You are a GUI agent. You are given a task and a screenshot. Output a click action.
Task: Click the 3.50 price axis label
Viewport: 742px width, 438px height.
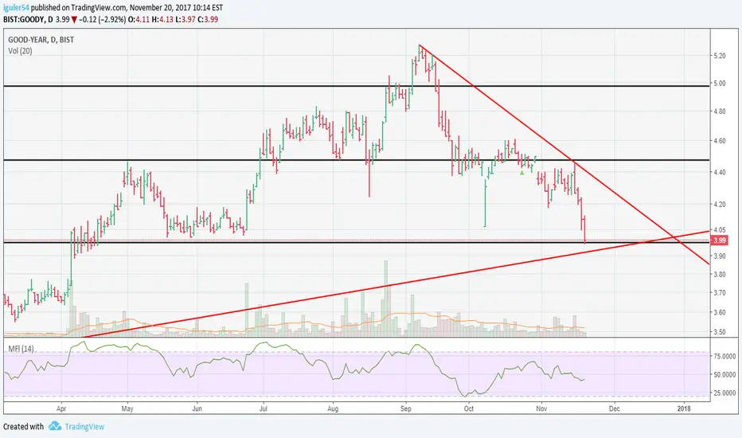719,332
